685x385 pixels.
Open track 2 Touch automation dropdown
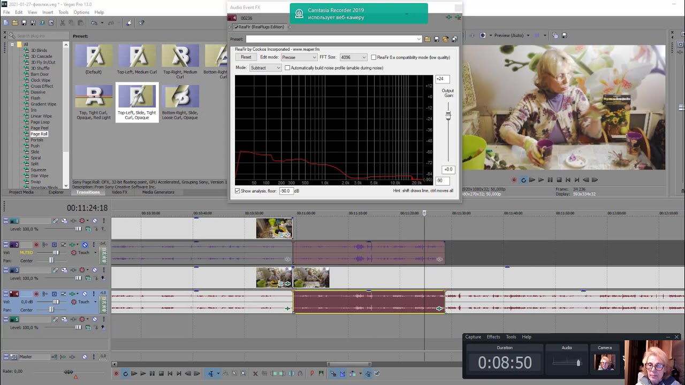click(x=95, y=252)
